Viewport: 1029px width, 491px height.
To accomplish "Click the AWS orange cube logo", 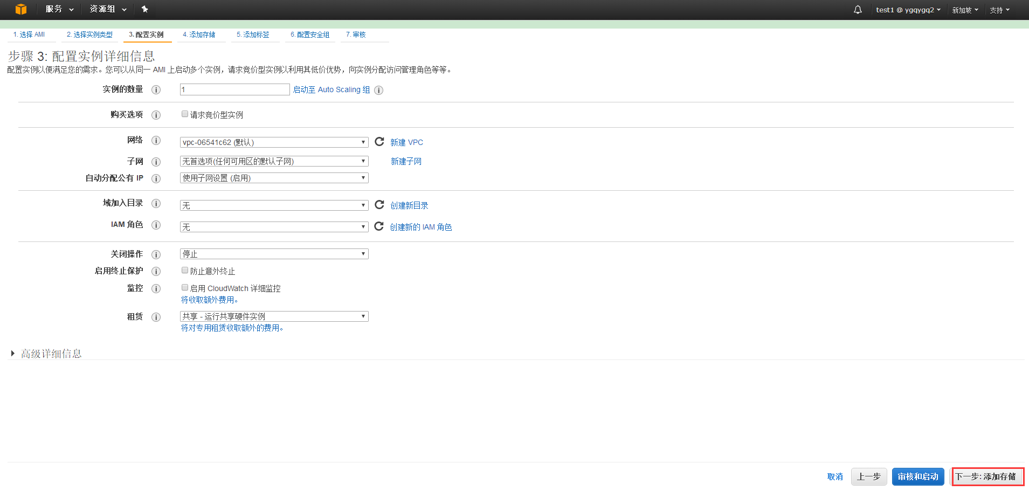I will click(x=21, y=9).
